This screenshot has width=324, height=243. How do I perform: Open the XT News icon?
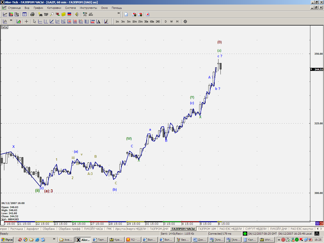[91, 14]
